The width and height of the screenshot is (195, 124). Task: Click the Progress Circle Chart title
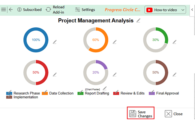point(122,10)
